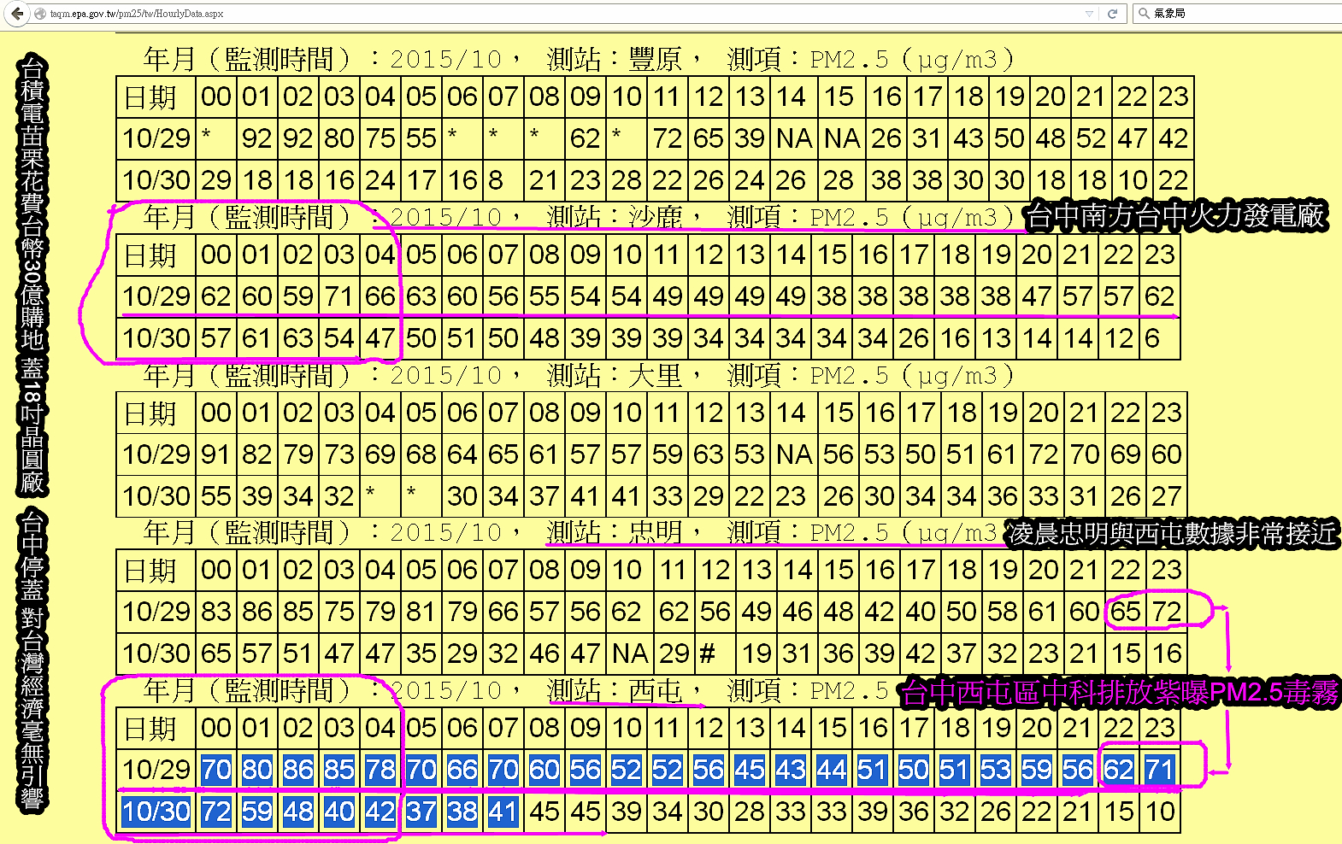Click hour 00 header in 沙鹿 table

click(216, 255)
